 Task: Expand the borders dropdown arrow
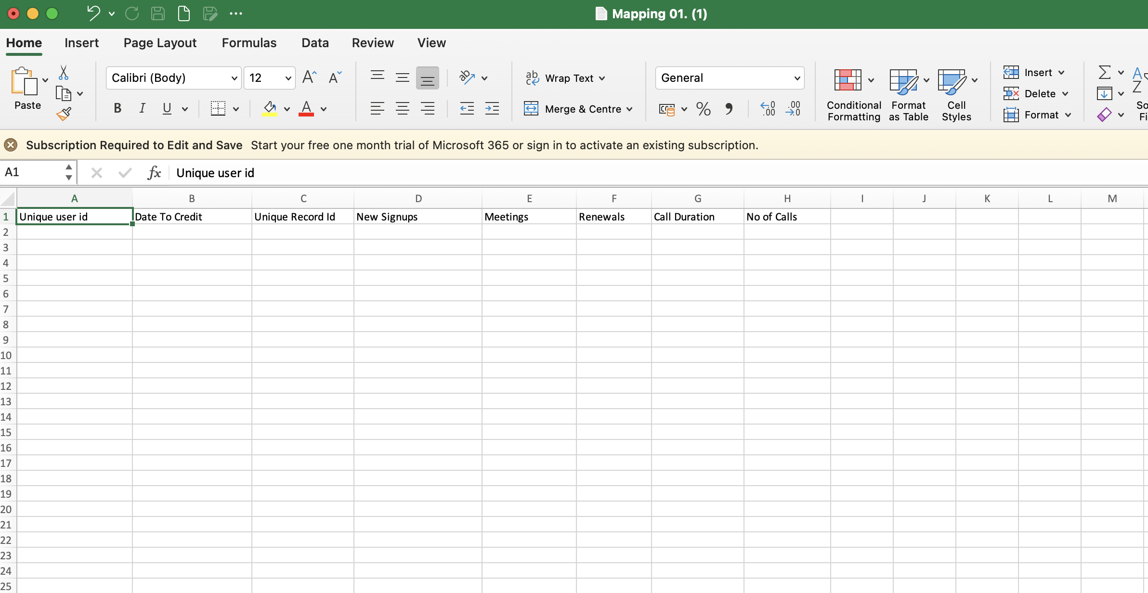236,109
